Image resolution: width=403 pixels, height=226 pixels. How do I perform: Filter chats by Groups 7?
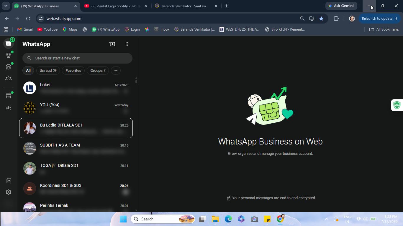[x=98, y=71]
